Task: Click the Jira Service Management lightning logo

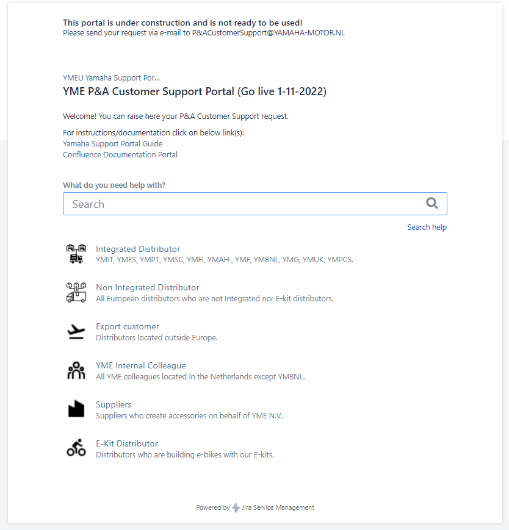Action: (236, 507)
